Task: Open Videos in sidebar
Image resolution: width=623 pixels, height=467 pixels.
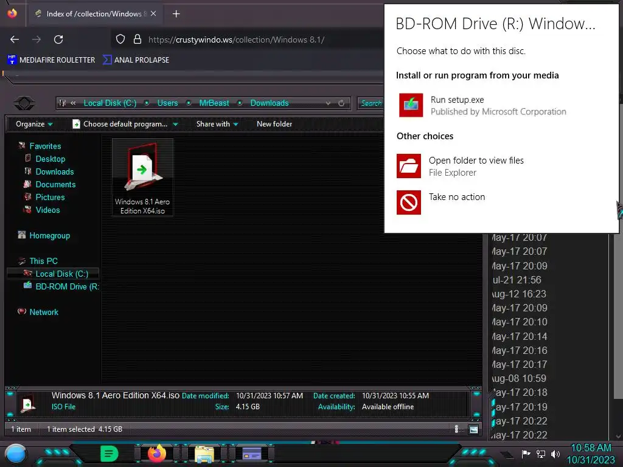Action: pyautogui.click(x=47, y=210)
